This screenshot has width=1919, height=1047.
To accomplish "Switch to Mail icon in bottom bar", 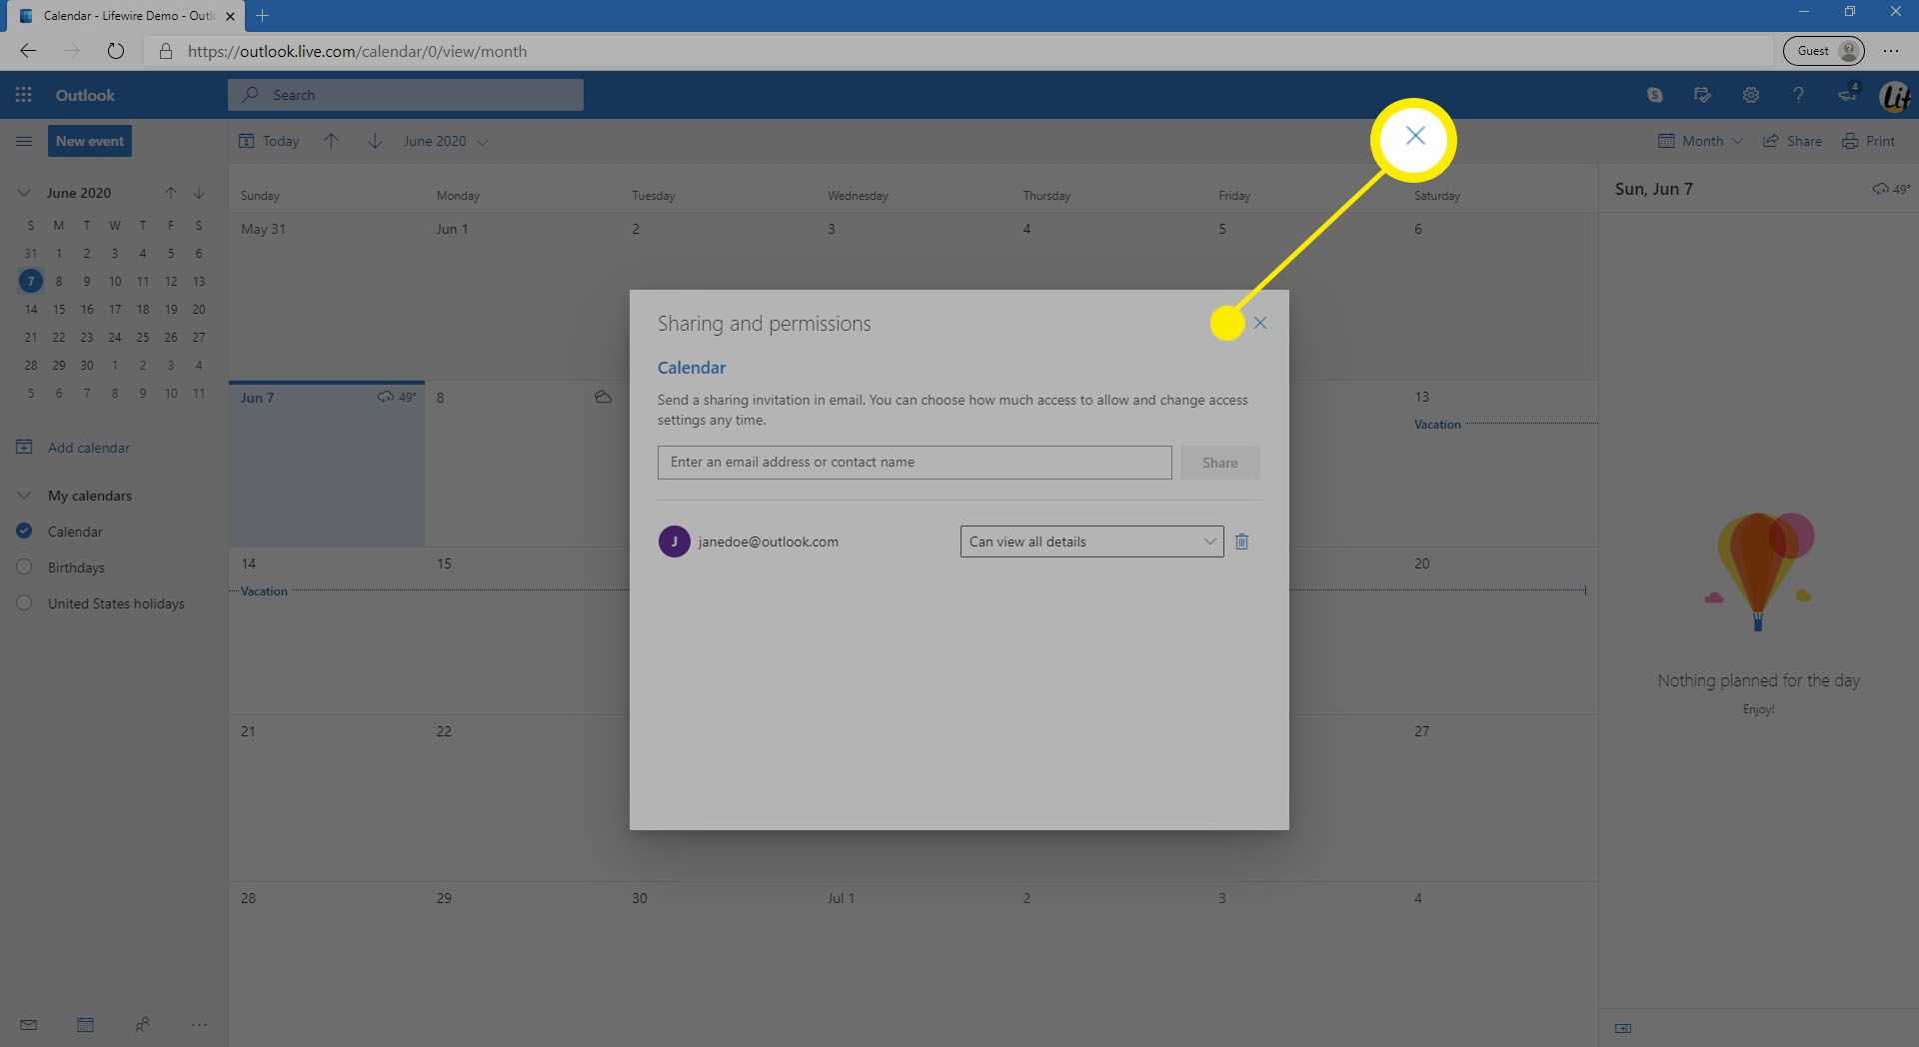I will [x=28, y=1025].
